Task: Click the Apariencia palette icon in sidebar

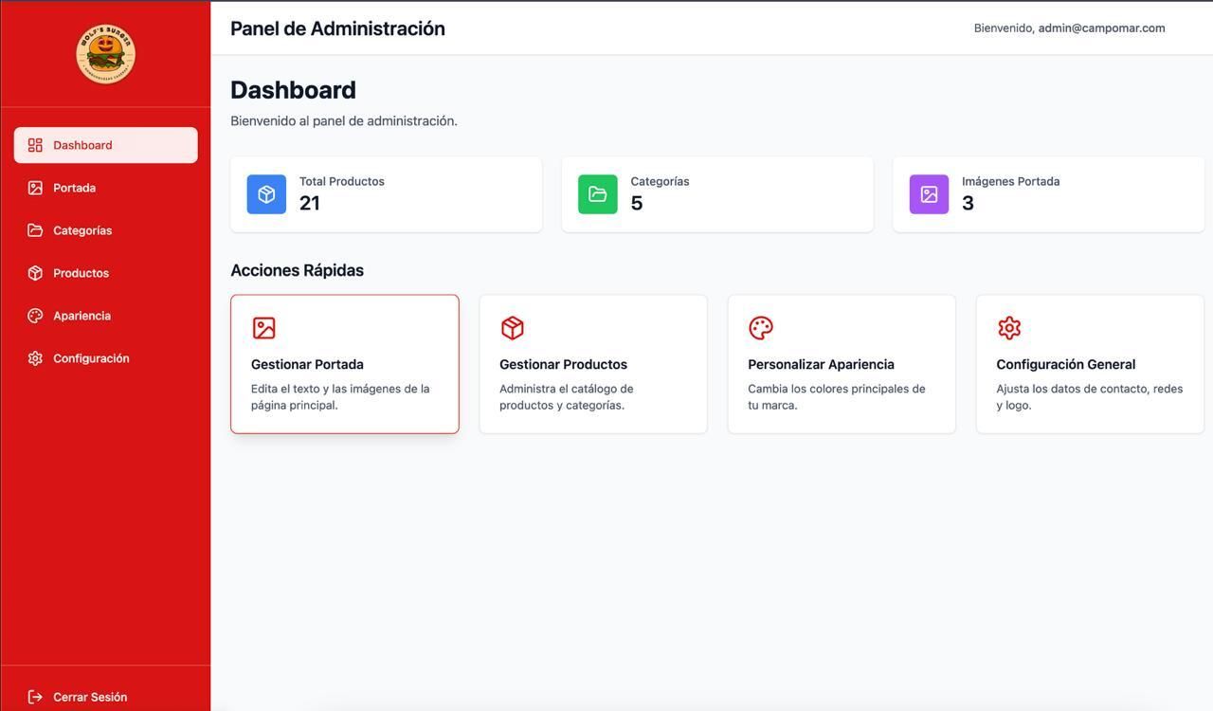Action: [35, 316]
